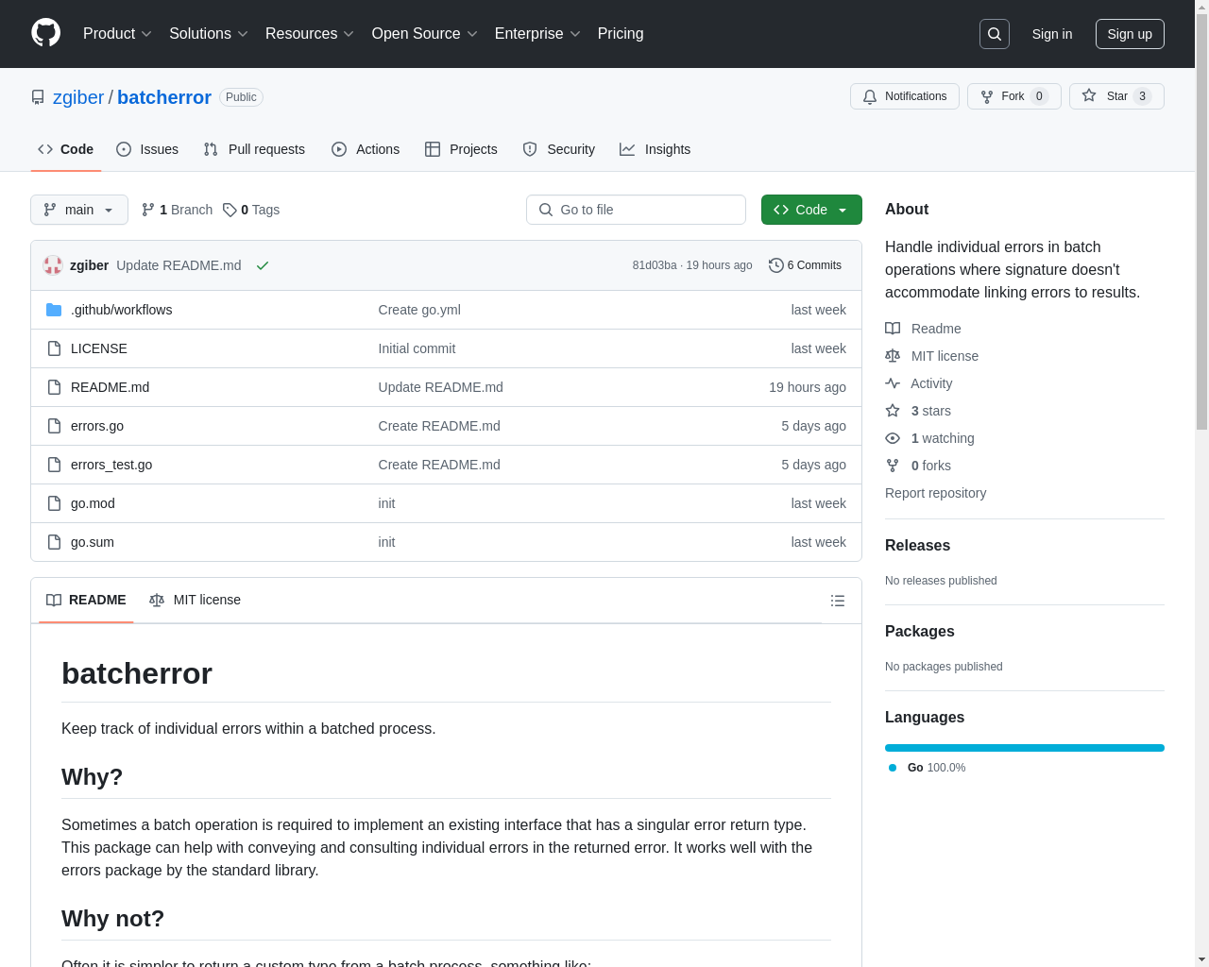Open the 1 Branch link
The width and height of the screenshot is (1209, 967).
[177, 210]
